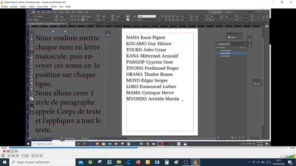Open OBS Studio from the taskbar

pyautogui.click(x=186, y=162)
